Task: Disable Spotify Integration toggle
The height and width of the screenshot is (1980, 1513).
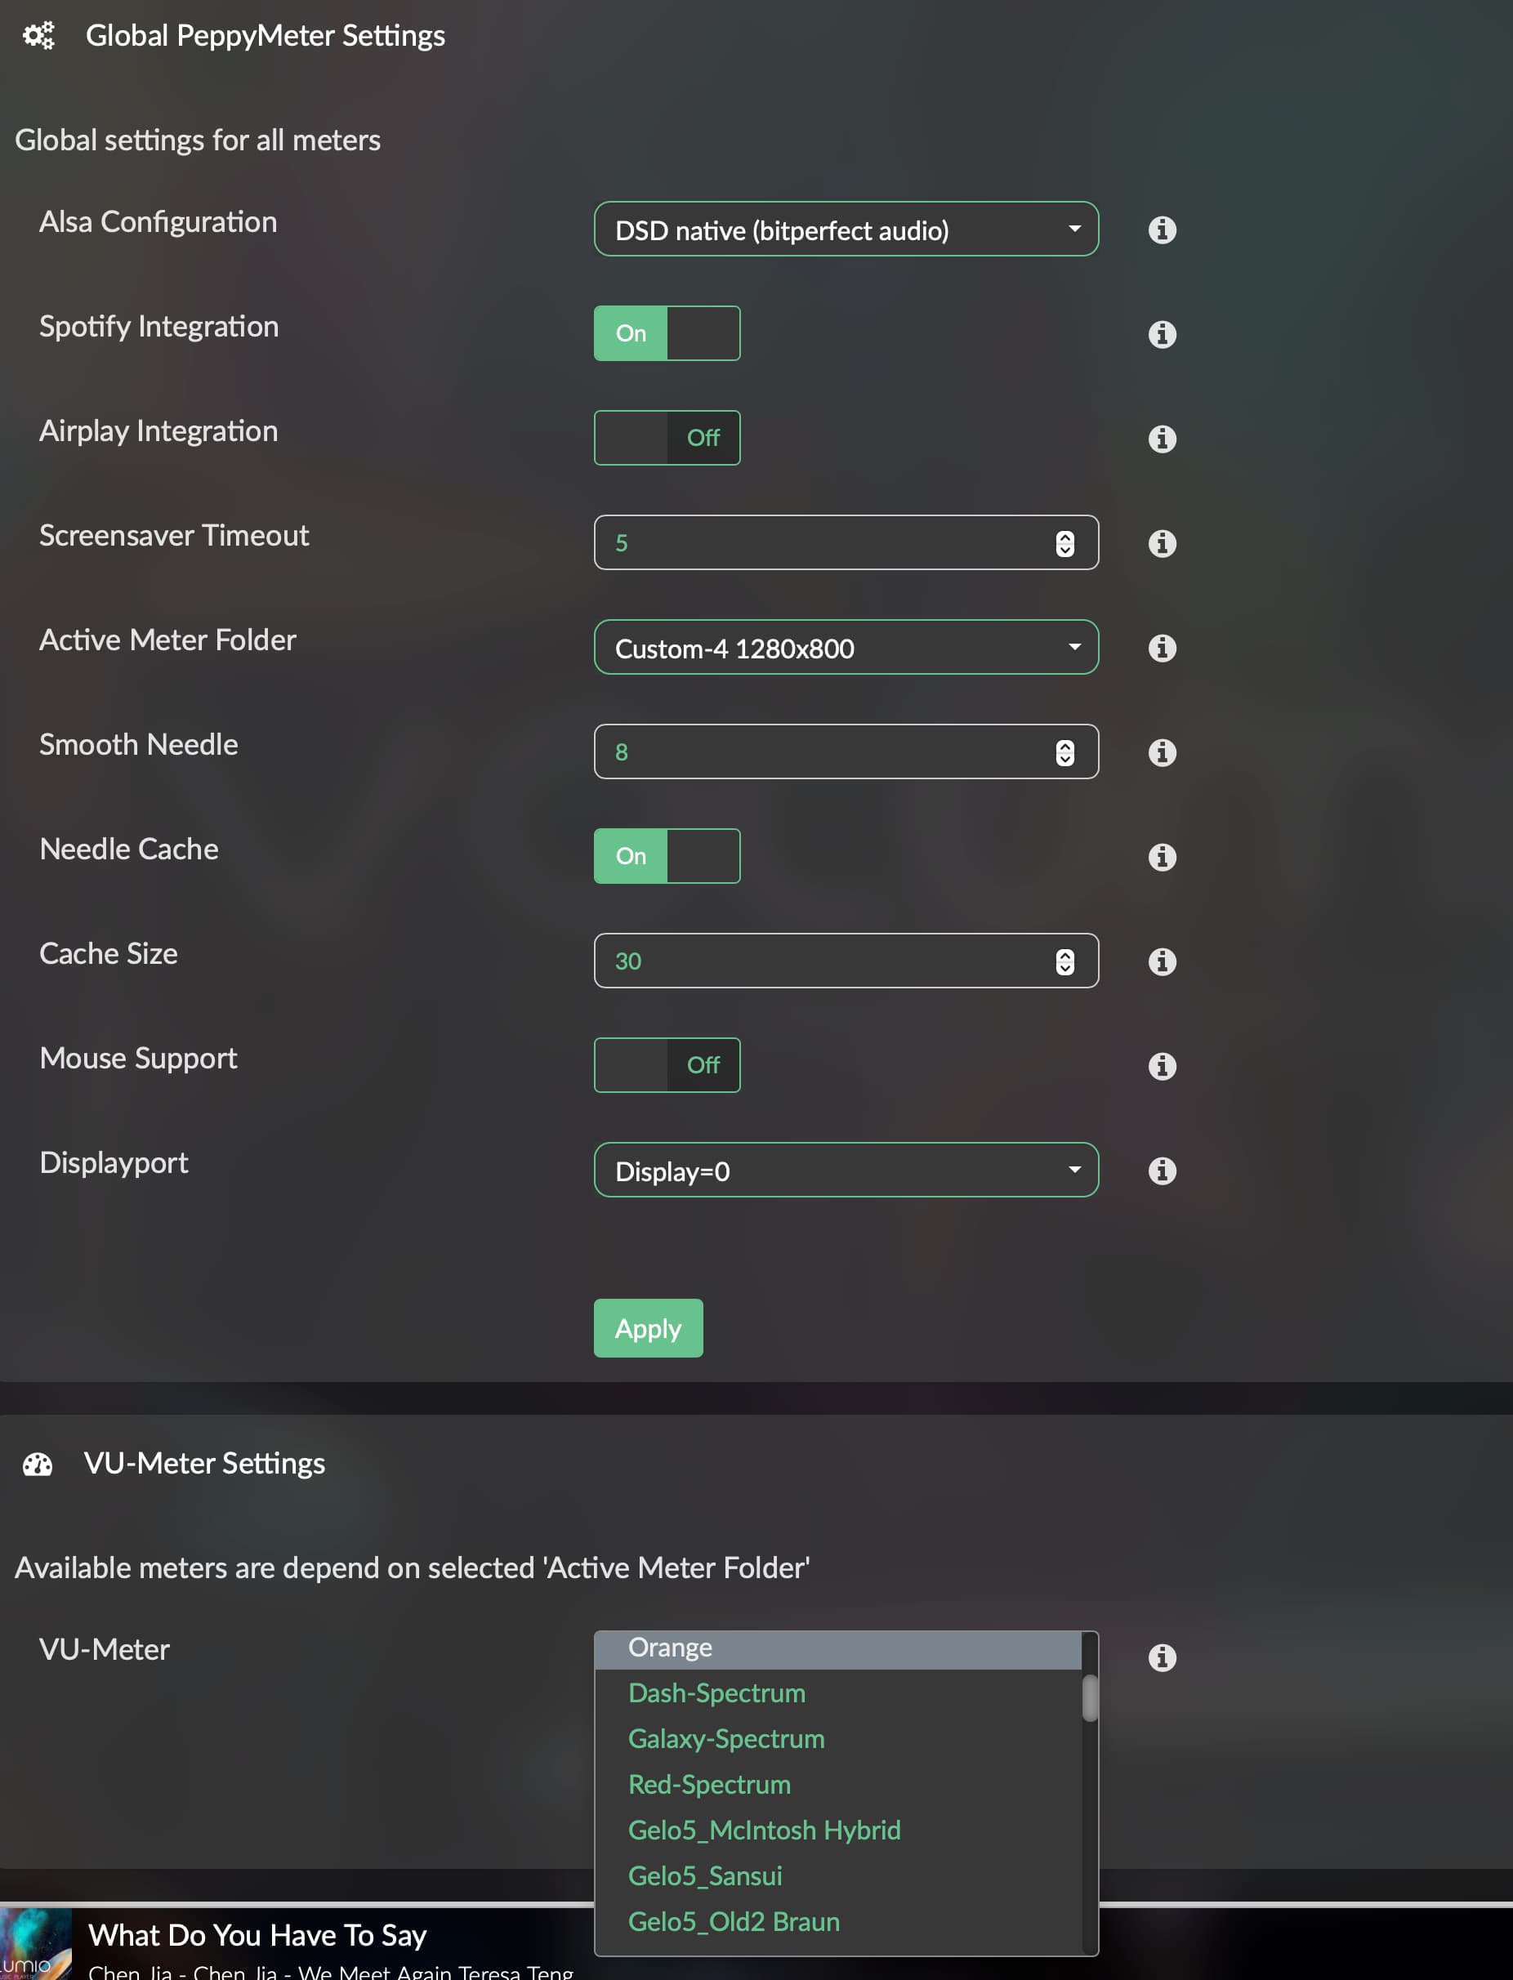Action: pos(667,333)
